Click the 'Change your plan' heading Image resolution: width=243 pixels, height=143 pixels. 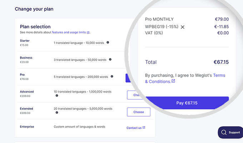[34, 9]
